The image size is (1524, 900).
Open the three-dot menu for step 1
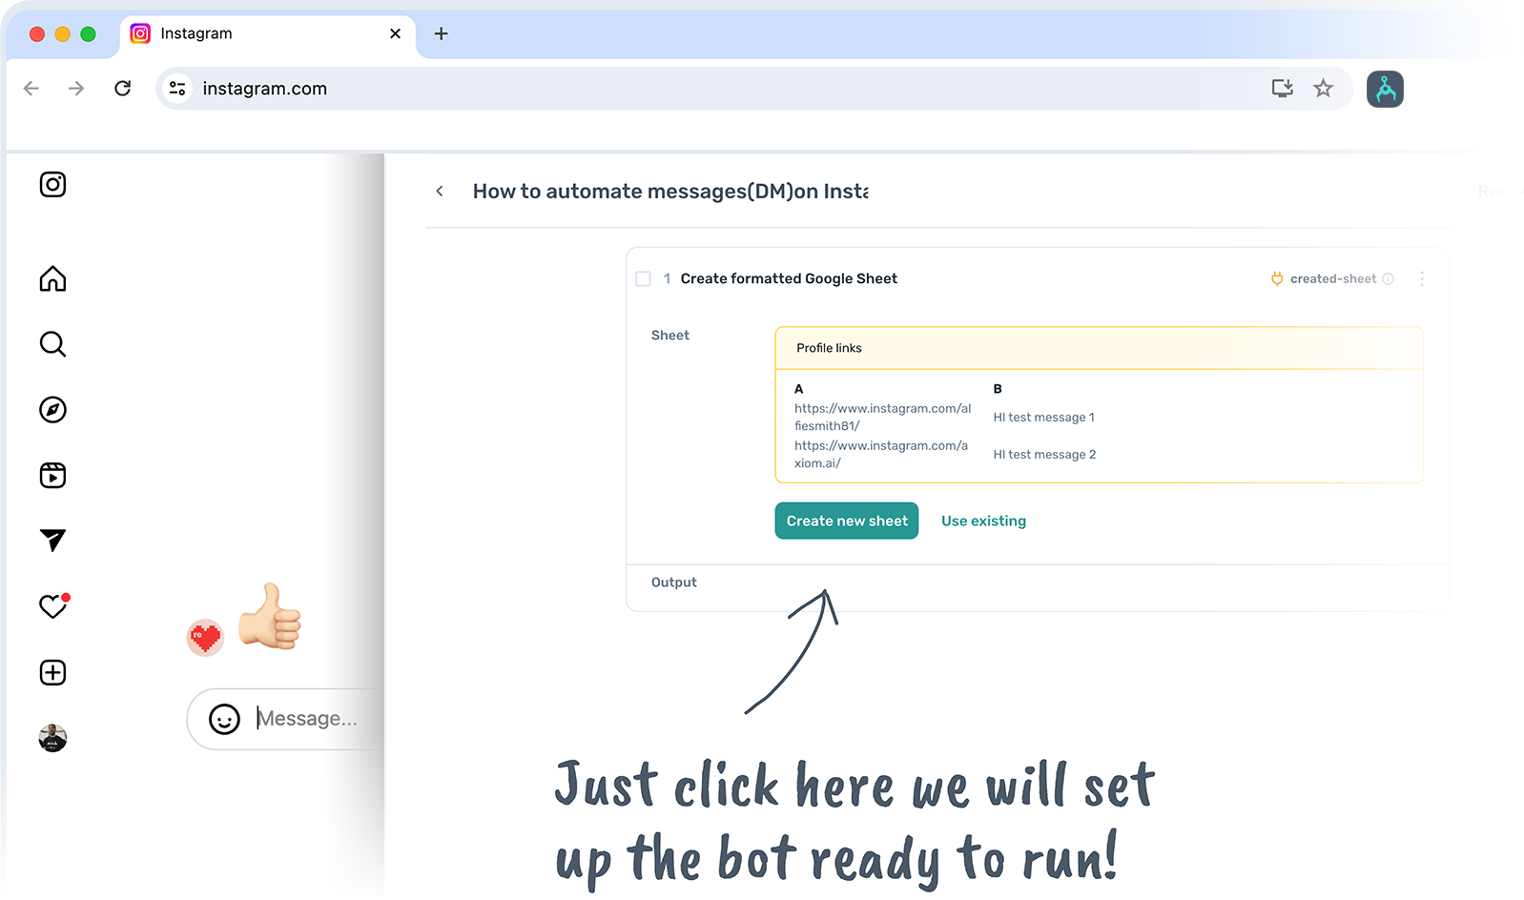click(1421, 279)
